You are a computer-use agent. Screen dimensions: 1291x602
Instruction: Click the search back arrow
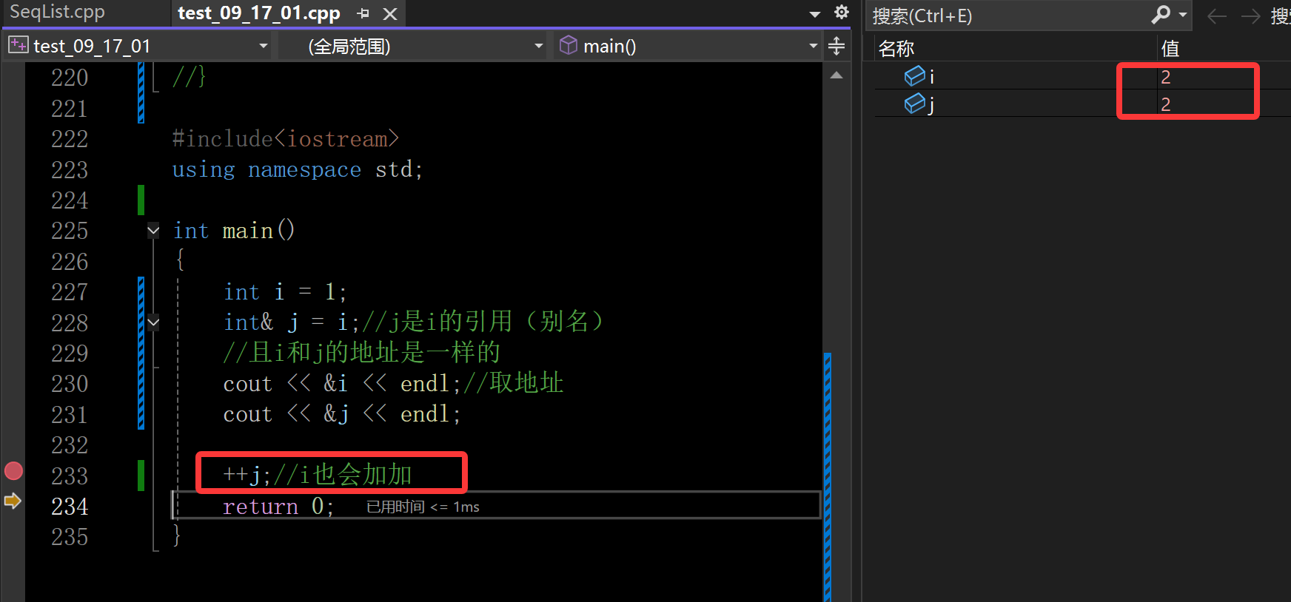click(1217, 16)
